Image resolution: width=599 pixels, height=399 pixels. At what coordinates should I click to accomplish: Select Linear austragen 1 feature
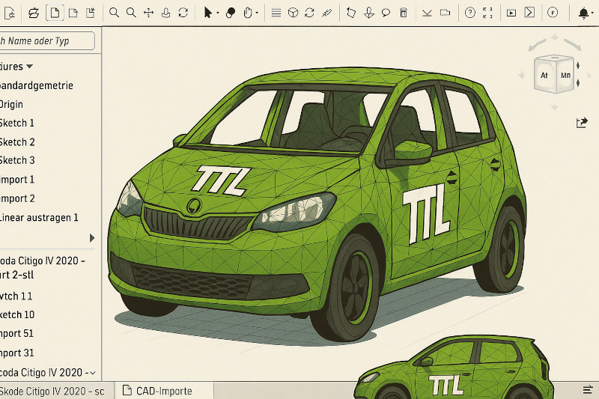click(38, 218)
